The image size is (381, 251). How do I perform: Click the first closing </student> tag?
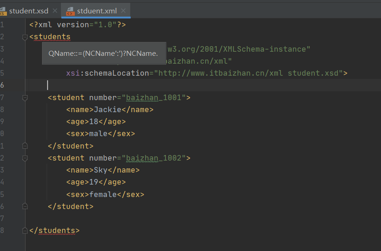coord(71,146)
